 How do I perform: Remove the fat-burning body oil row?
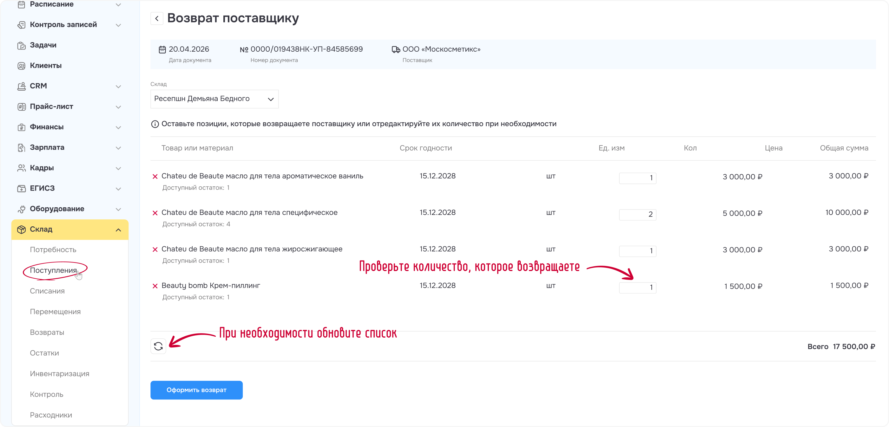click(x=155, y=249)
